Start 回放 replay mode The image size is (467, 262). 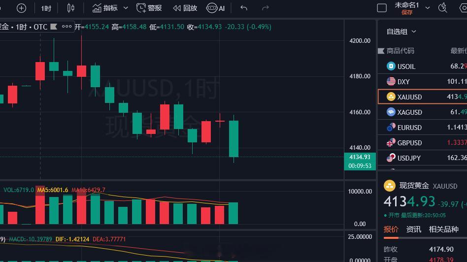(185, 8)
